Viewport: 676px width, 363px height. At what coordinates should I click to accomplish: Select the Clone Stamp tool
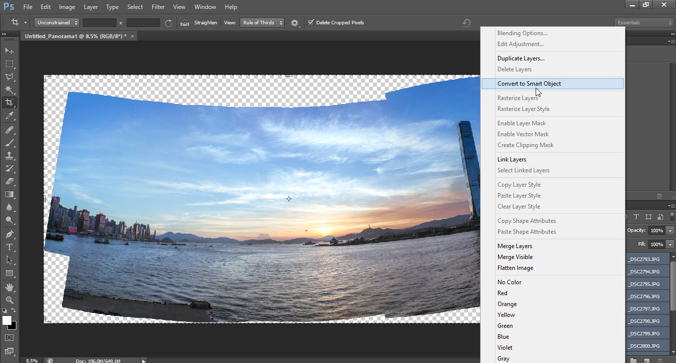tap(9, 156)
